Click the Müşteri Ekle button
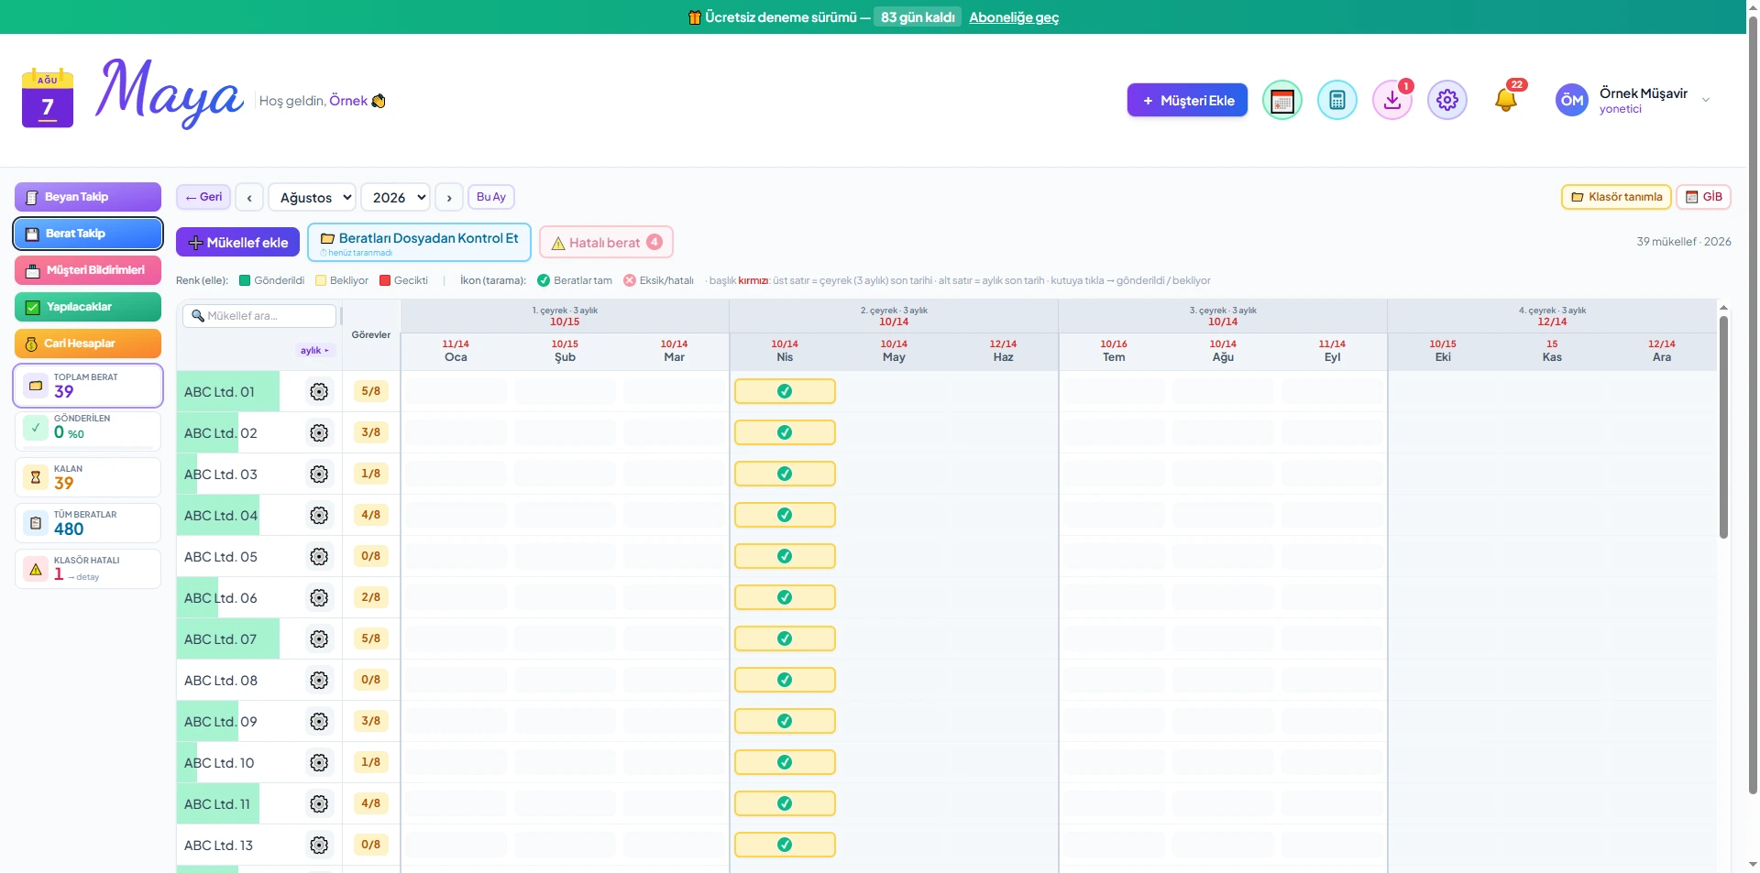The image size is (1760, 873). click(1187, 100)
